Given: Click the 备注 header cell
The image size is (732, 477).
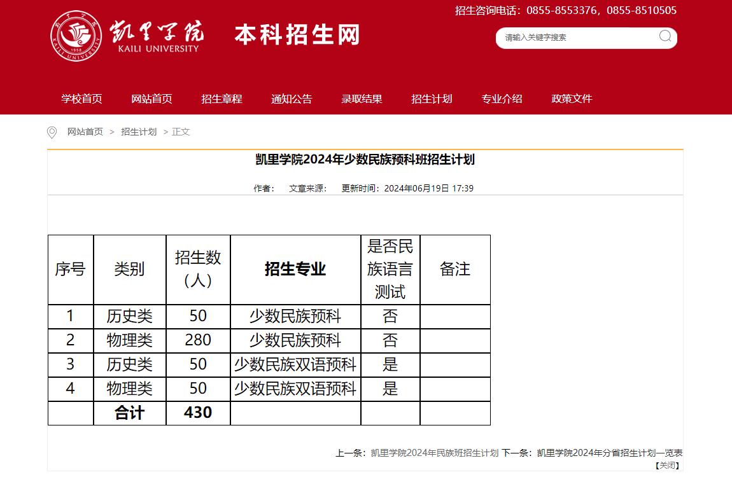Looking at the screenshot, I should pyautogui.click(x=455, y=270).
